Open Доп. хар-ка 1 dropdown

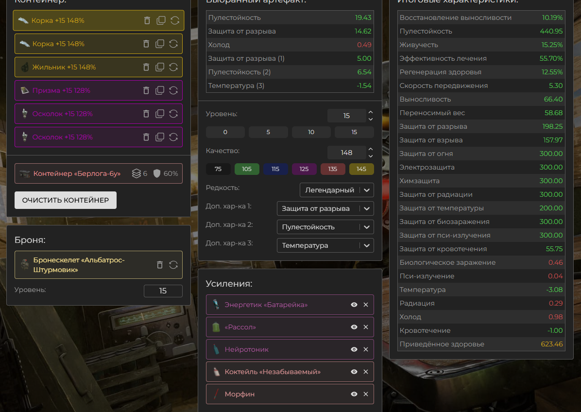point(325,208)
